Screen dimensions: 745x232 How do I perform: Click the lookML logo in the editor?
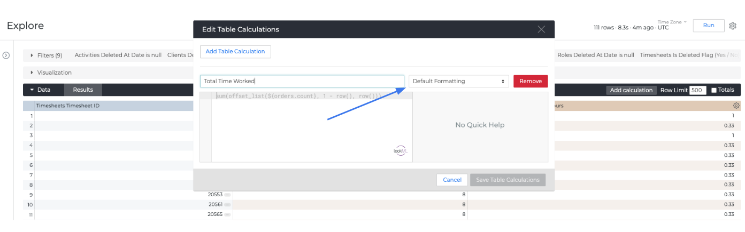400,151
